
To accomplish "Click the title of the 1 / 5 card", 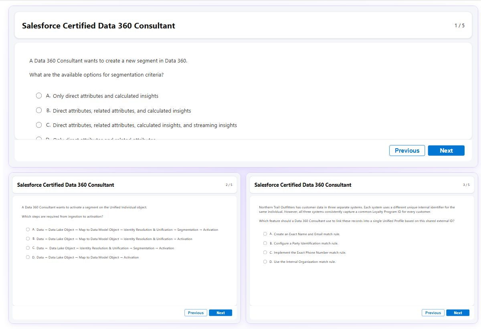I will (x=99, y=26).
